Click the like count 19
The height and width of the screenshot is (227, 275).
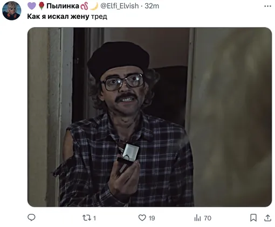click(x=152, y=218)
